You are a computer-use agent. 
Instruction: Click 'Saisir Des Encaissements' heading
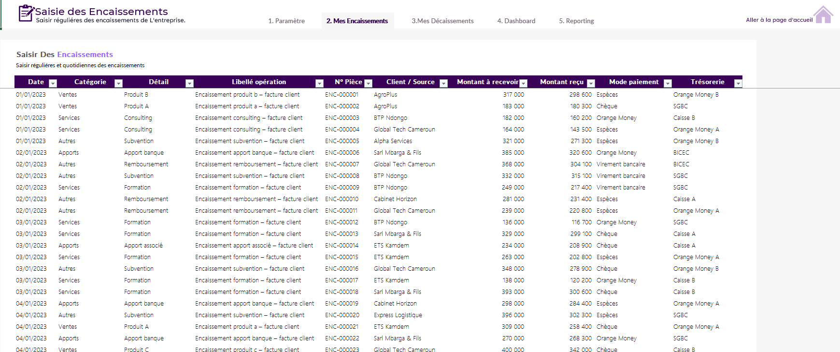coord(65,55)
